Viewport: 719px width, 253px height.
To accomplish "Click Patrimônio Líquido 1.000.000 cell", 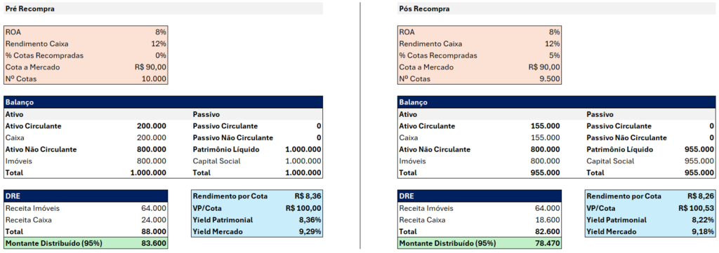I will pyautogui.click(x=303, y=149).
